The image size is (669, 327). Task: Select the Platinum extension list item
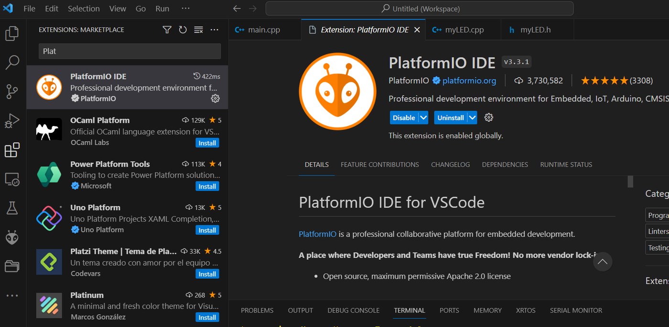pyautogui.click(x=127, y=306)
